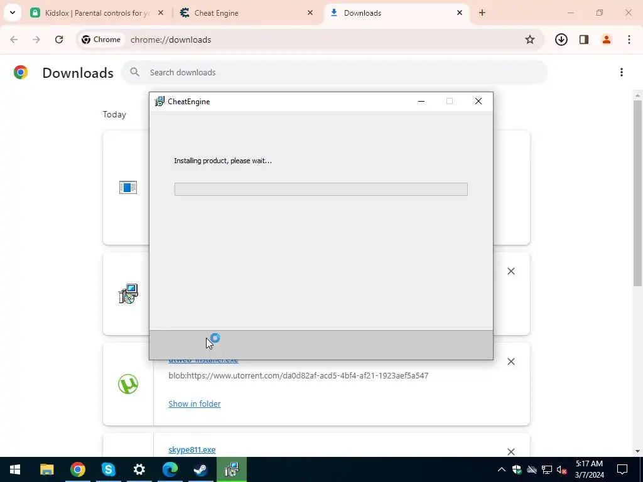Click the downloads page vertical scrollbar
This screenshot has height=482, width=643.
pos(637,193)
